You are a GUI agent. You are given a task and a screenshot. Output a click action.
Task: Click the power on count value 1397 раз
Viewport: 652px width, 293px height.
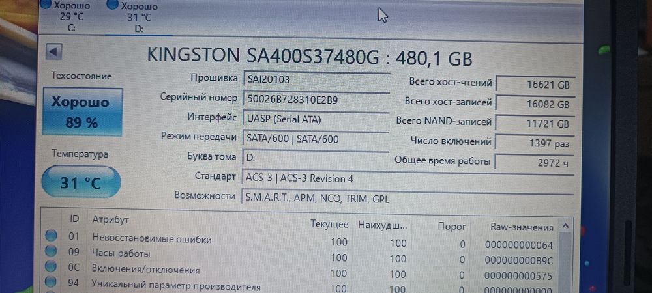point(535,143)
